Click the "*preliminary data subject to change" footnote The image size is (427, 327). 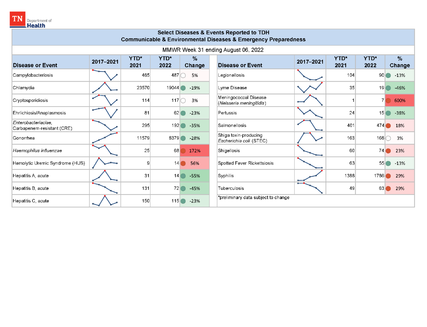click(254, 197)
